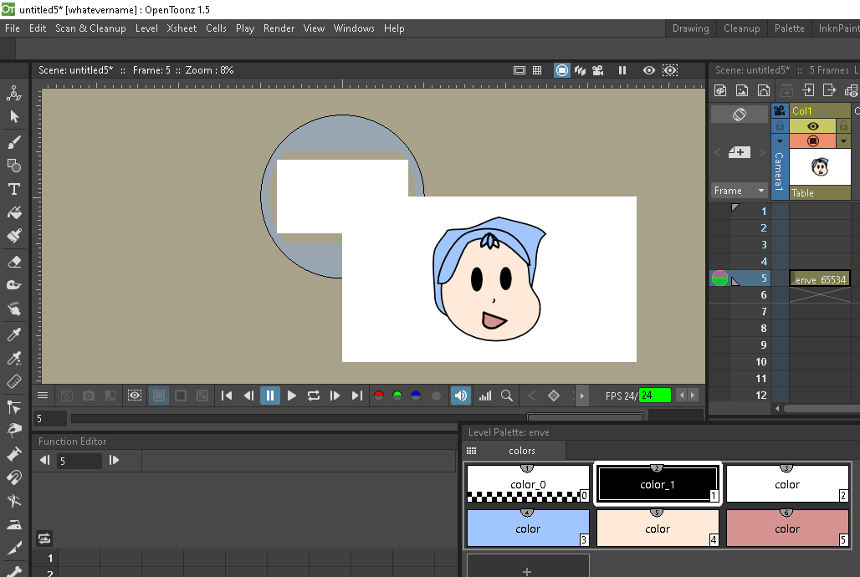The image size is (860, 577).
Task: Click the FPS value field showing 24
Action: [x=654, y=395]
